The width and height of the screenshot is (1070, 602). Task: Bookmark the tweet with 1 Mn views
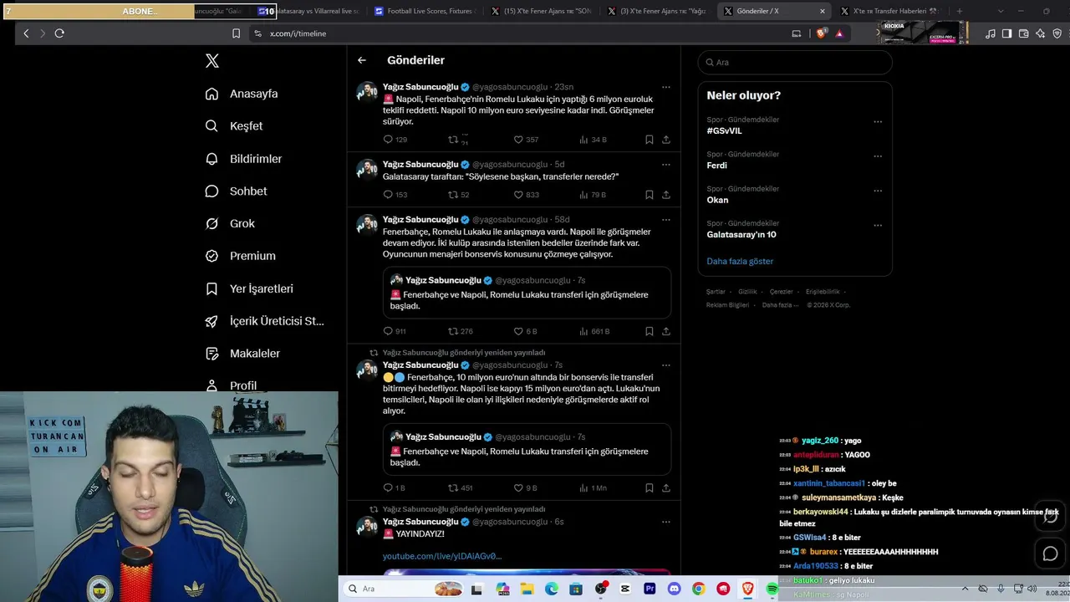point(649,487)
